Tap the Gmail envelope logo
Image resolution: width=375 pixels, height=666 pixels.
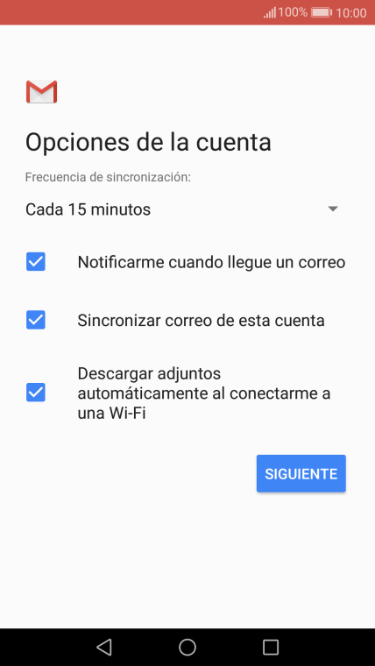click(42, 91)
